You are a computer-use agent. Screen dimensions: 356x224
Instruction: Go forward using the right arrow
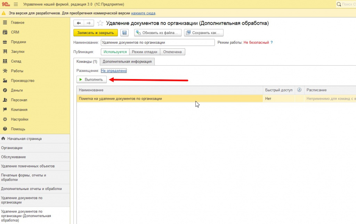pyautogui.click(x=89, y=23)
